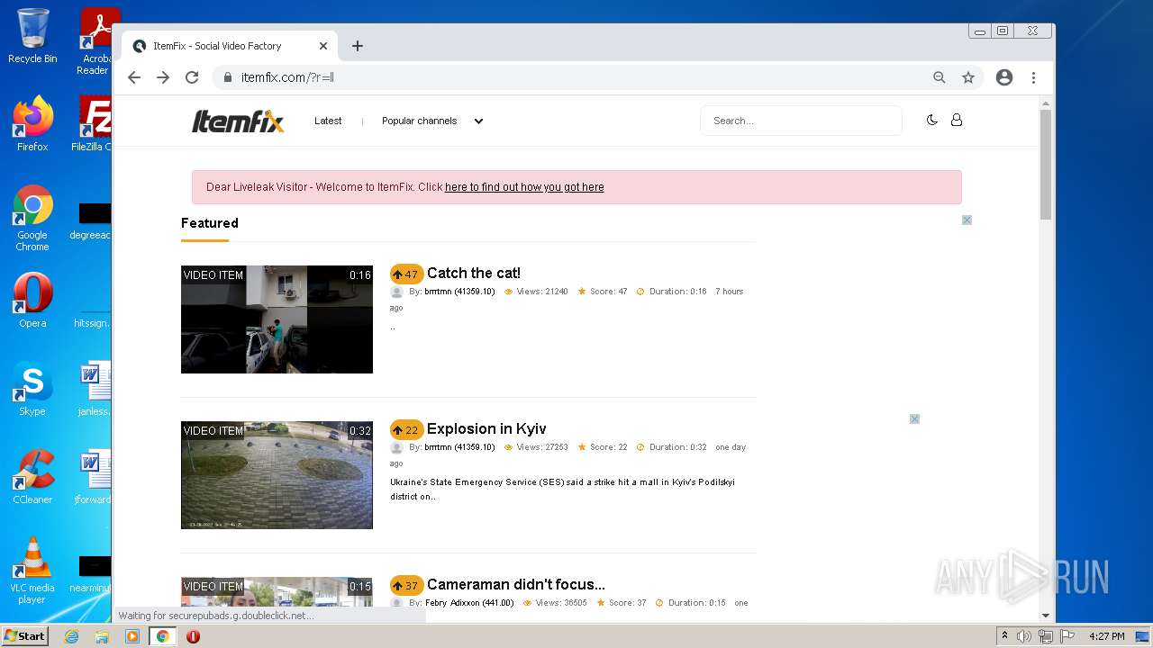Open Chrome three-dot menu
1153x648 pixels.
(x=1034, y=77)
